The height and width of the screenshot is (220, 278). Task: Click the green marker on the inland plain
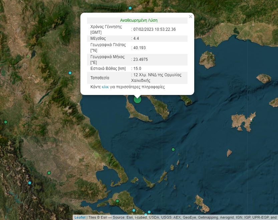pyautogui.click(x=49, y=173)
